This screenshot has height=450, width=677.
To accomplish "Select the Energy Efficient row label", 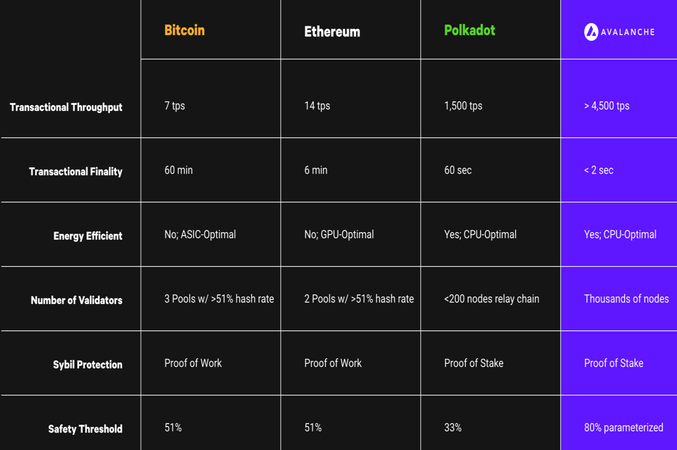I will [x=88, y=236].
